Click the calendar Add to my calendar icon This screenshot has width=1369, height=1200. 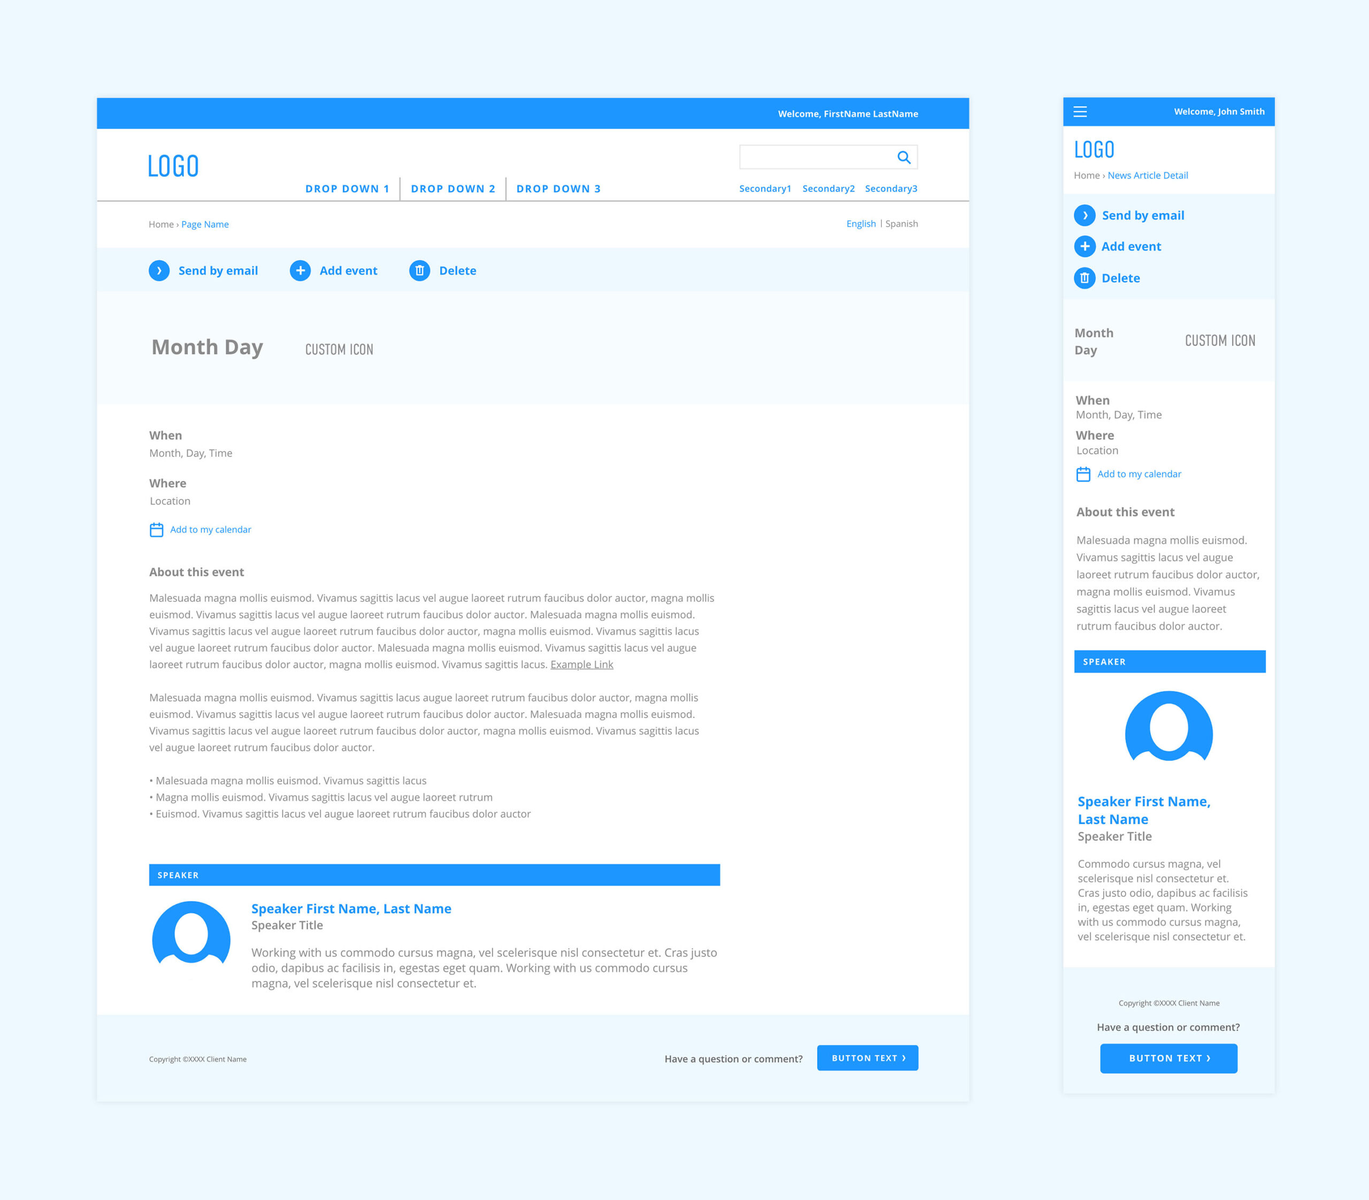155,529
